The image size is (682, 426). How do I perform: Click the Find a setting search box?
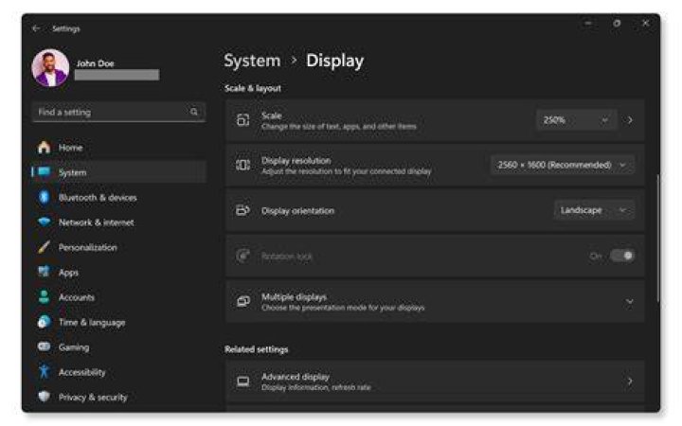118,112
